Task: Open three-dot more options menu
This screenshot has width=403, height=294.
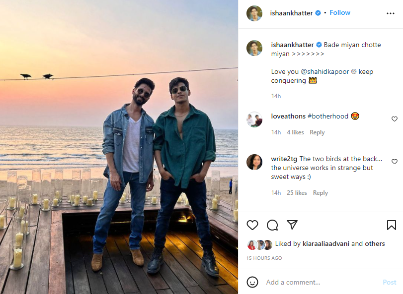Action: pos(391,13)
